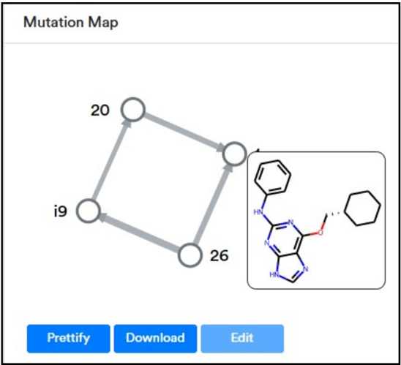401x365 pixels.
Task: Download the mutation map
Action: click(x=155, y=339)
